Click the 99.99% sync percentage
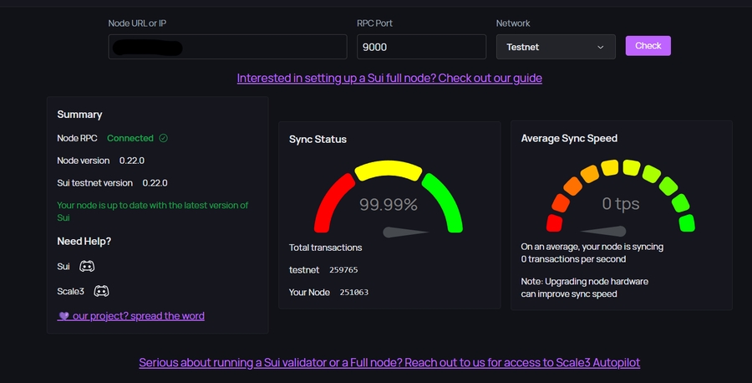This screenshot has height=383, width=752. click(x=388, y=204)
